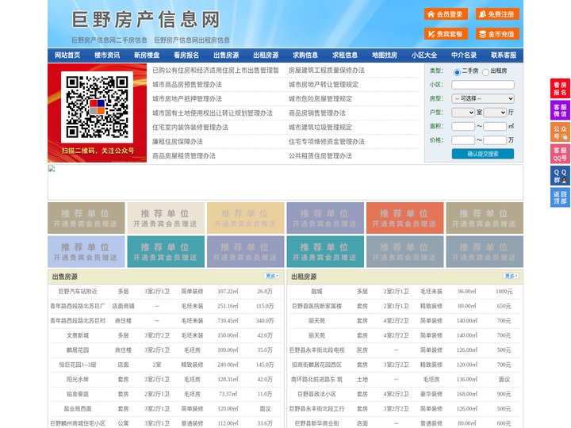Click the 确认提交搜索 search button
The height and width of the screenshot is (428, 571).
[x=483, y=154]
